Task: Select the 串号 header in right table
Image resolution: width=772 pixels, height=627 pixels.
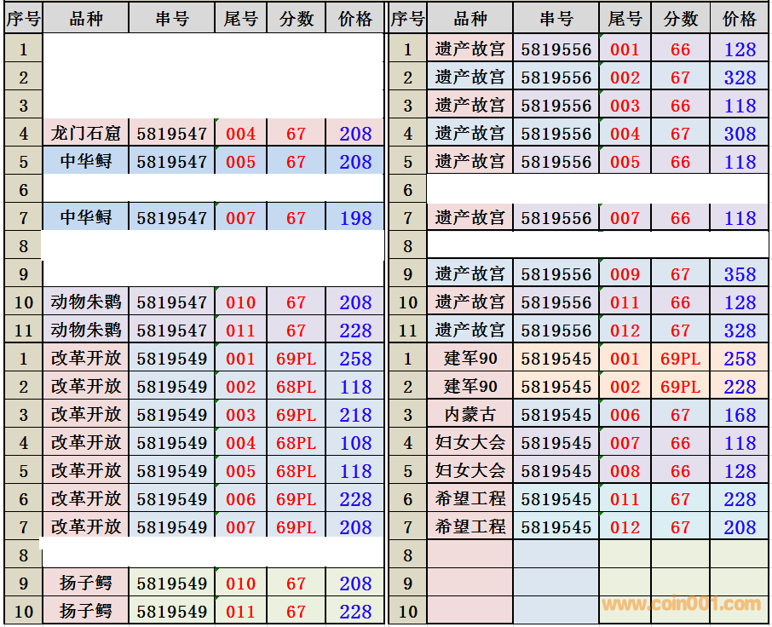Action: [556, 19]
